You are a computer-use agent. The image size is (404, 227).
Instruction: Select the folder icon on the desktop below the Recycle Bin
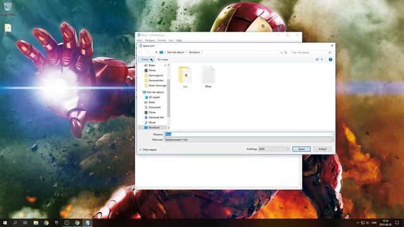[8, 28]
